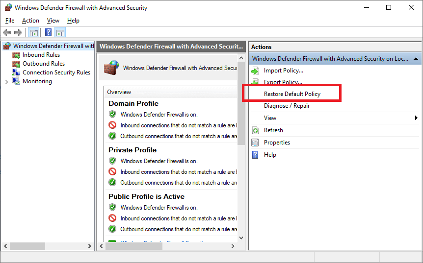Click root firewall icon in console tree
The height and width of the screenshot is (263, 423).
[7, 46]
